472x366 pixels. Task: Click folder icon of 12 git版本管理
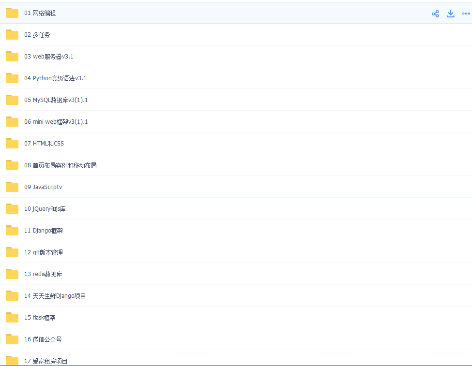(x=12, y=252)
